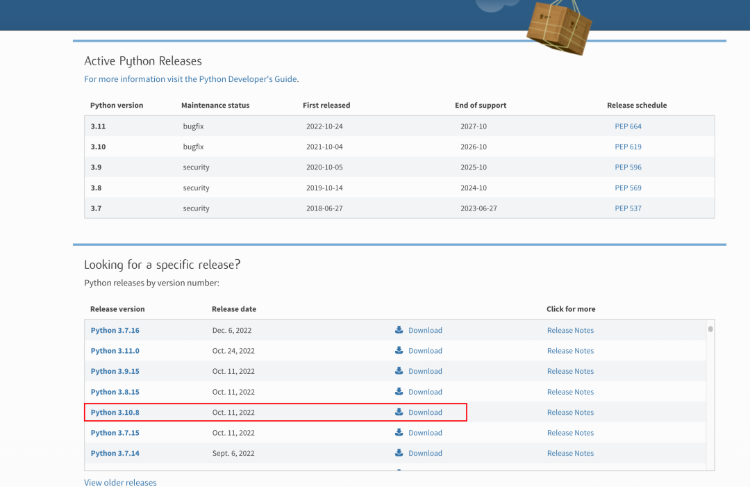Click download icon for Python 3.10.8
Image resolution: width=750 pixels, height=487 pixels.
tap(399, 412)
